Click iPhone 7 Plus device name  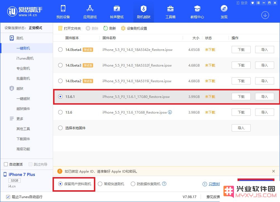(x=22, y=175)
